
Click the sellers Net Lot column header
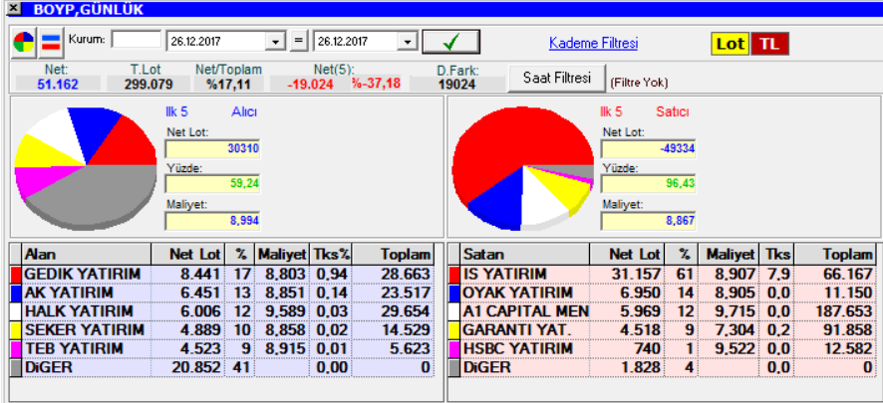click(x=627, y=255)
